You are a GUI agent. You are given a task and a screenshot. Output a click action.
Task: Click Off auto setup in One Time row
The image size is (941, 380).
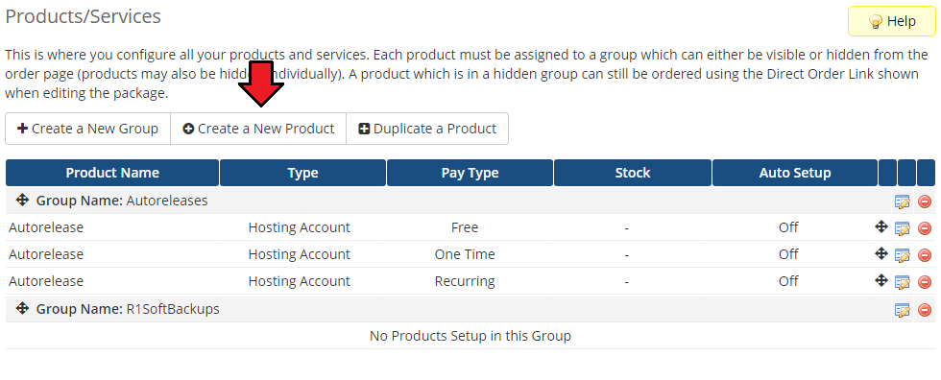point(788,254)
